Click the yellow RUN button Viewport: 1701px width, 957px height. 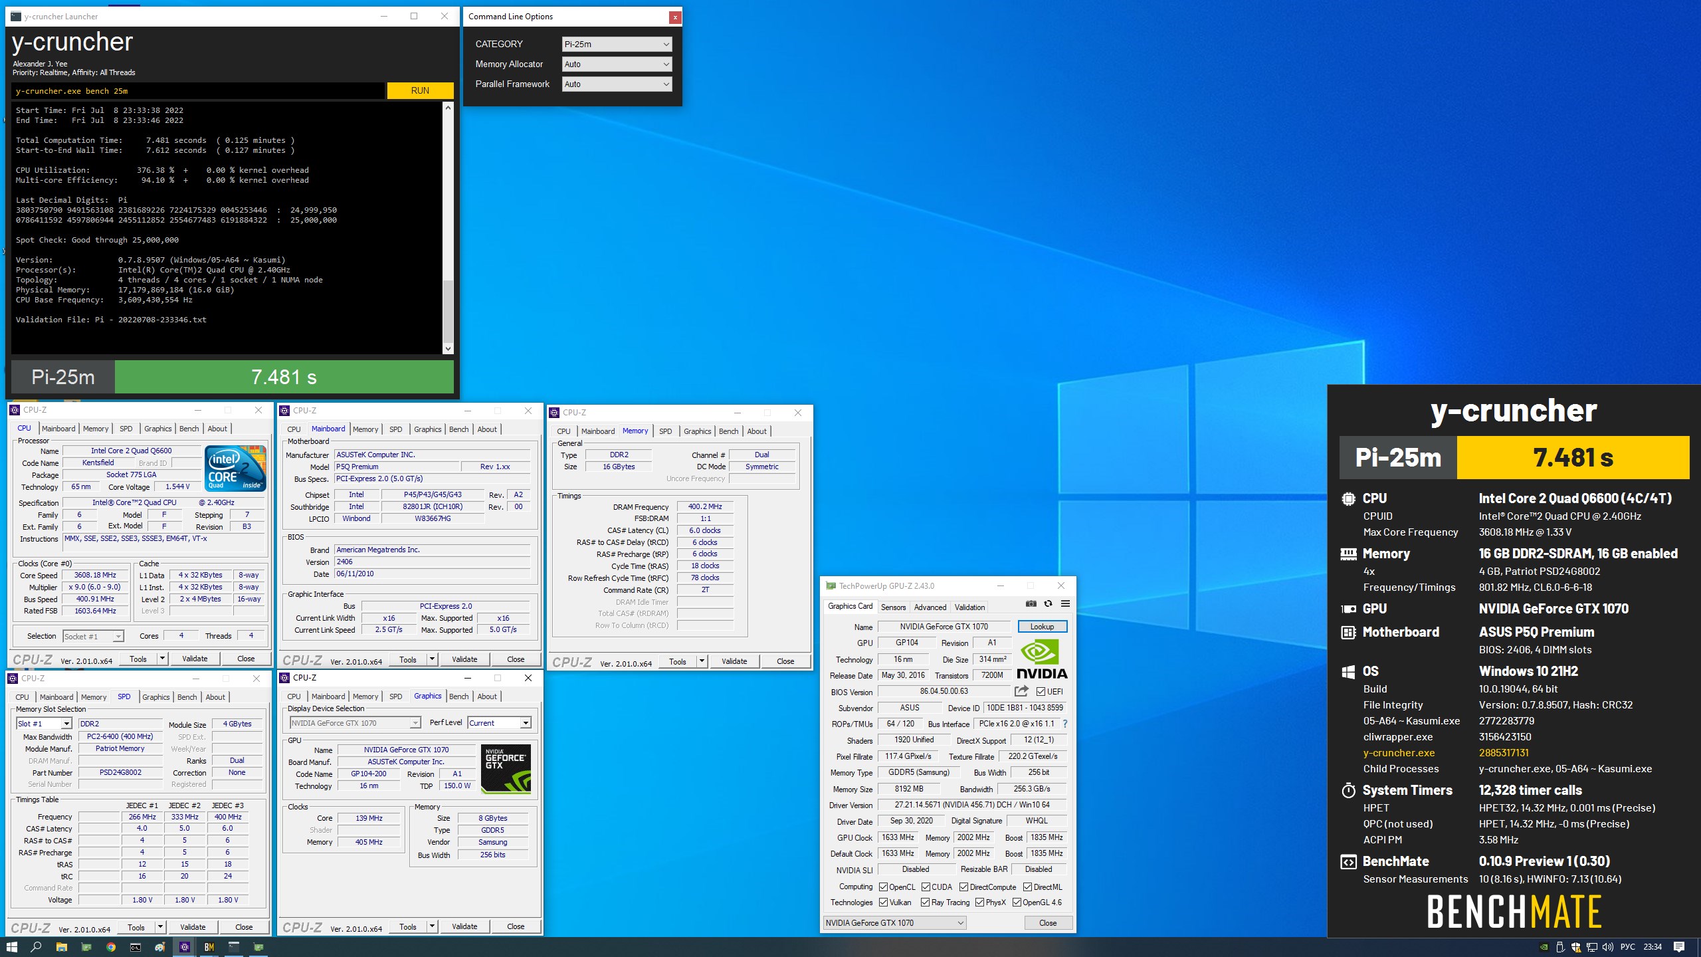click(x=420, y=90)
